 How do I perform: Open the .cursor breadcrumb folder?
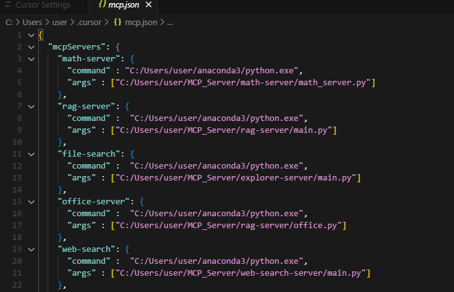[91, 23]
